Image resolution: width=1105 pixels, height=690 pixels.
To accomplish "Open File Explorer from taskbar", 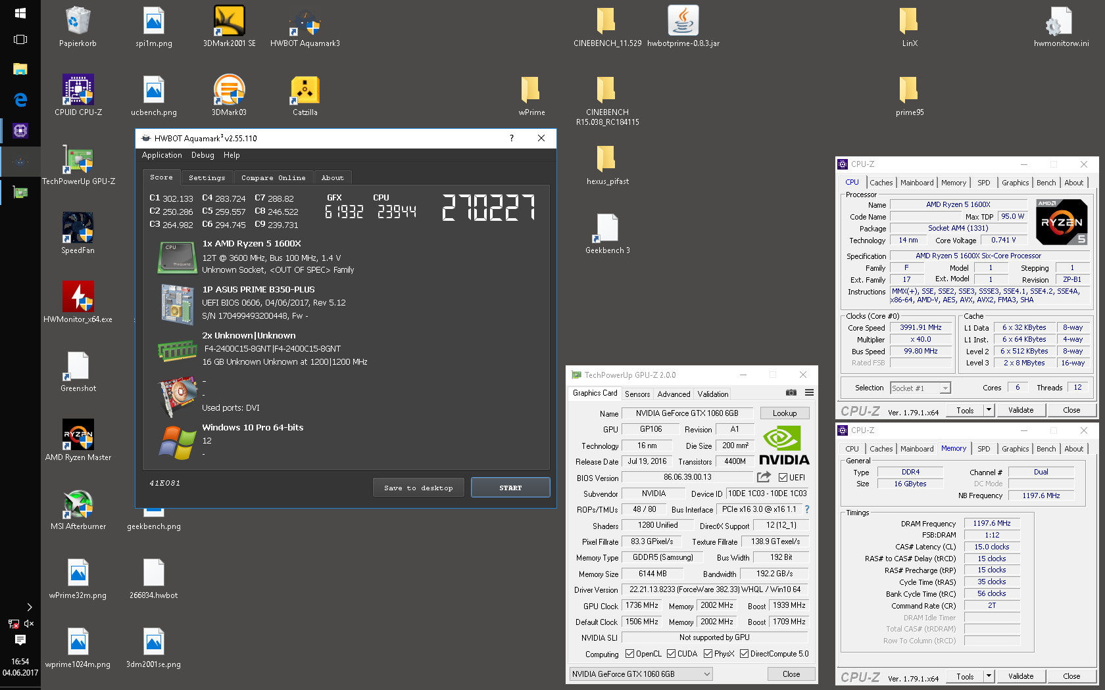I will point(20,69).
